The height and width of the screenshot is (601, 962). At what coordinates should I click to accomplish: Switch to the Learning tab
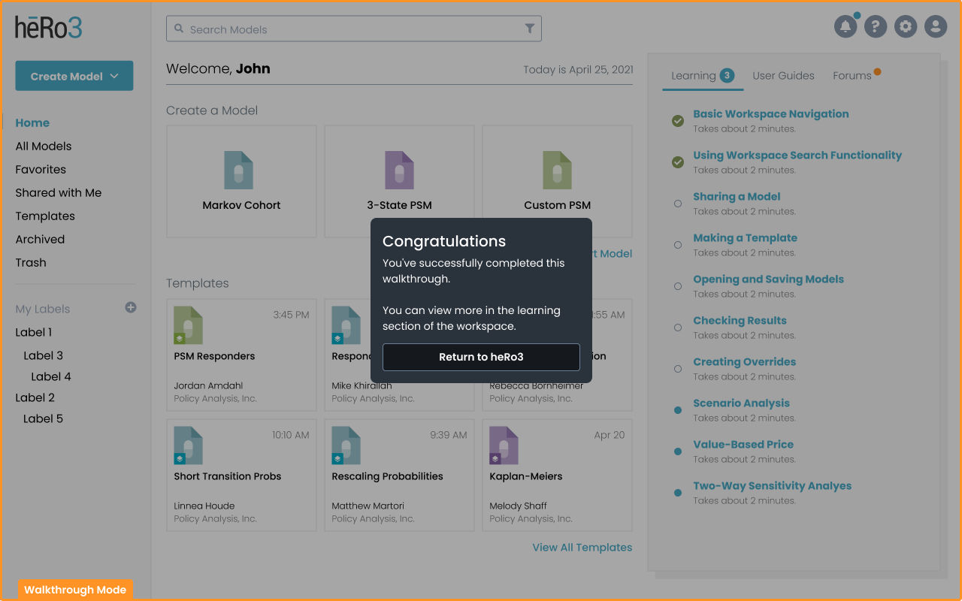click(703, 75)
